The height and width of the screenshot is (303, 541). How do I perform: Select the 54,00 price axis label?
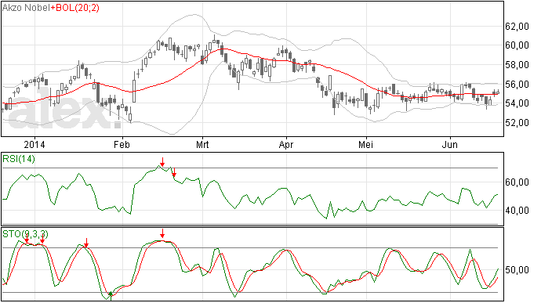tap(517, 103)
